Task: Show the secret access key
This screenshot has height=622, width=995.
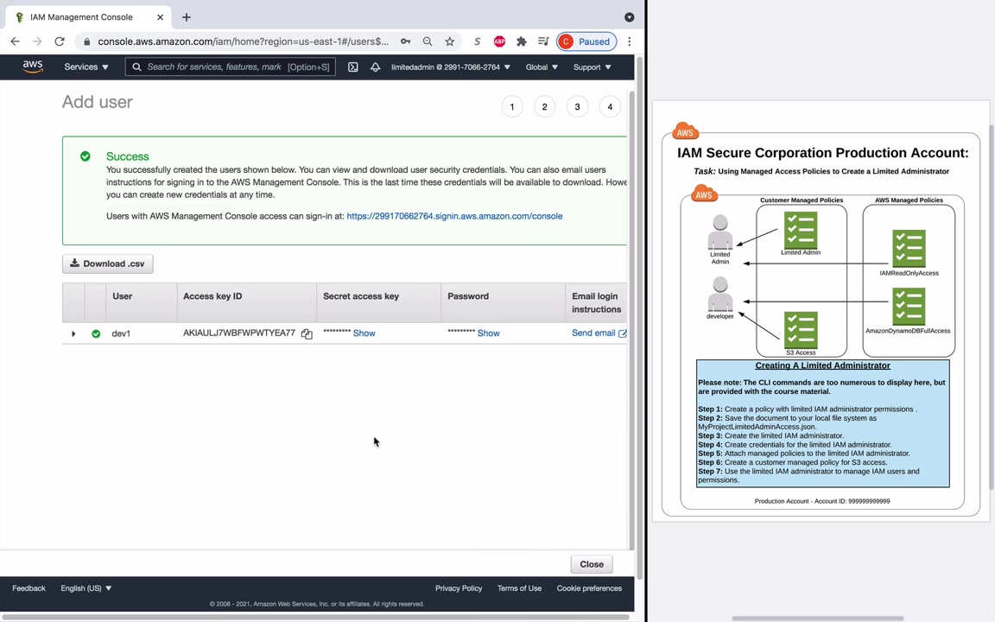Action: (x=364, y=333)
